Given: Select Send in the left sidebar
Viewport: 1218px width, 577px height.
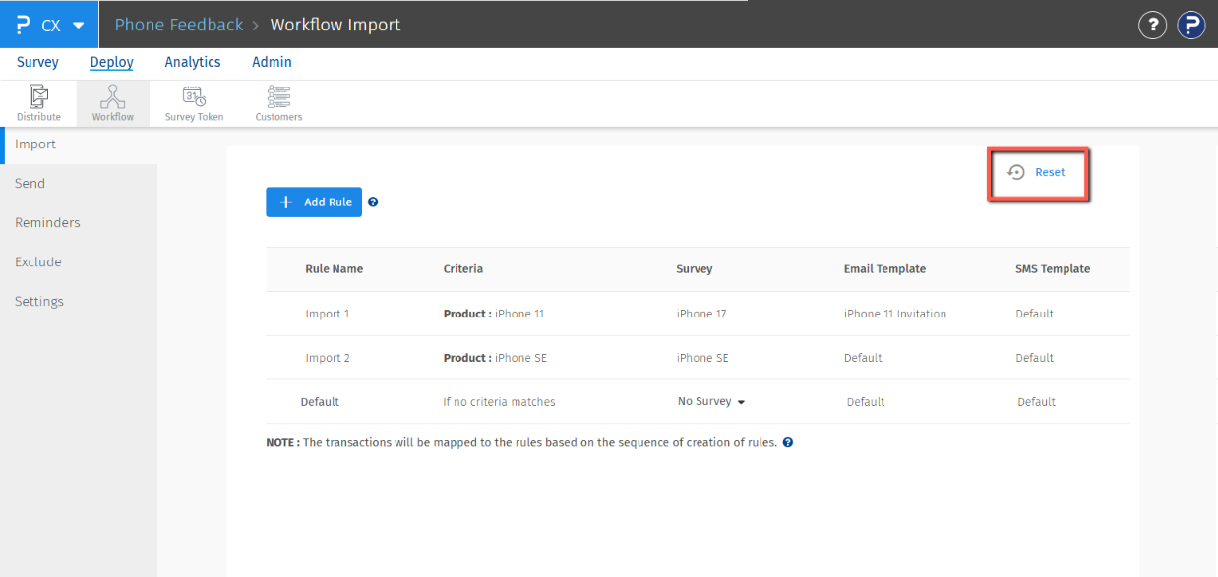Looking at the screenshot, I should (x=30, y=184).
